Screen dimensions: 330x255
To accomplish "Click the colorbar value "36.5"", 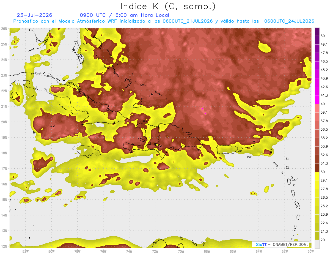I will pos(324,129).
